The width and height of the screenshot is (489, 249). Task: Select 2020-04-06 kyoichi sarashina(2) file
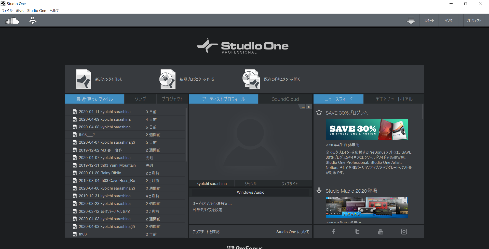pos(125,188)
